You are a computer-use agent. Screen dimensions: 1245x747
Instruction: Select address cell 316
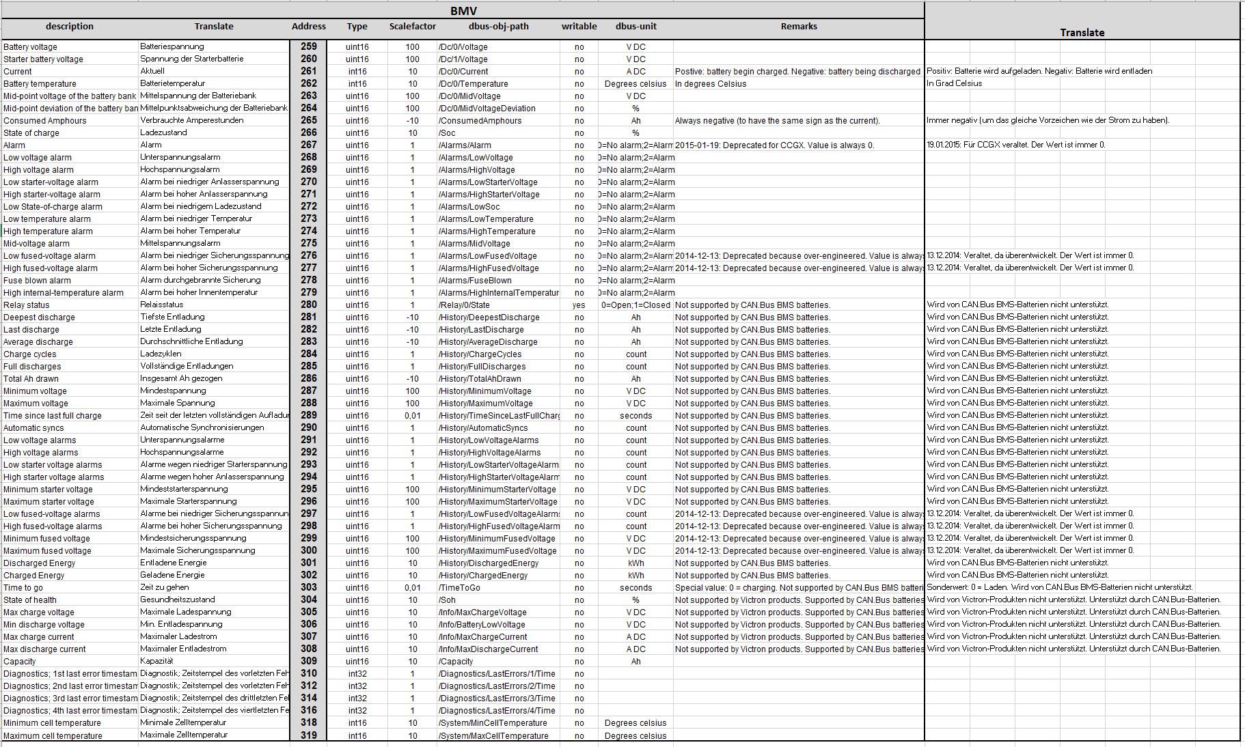point(309,711)
